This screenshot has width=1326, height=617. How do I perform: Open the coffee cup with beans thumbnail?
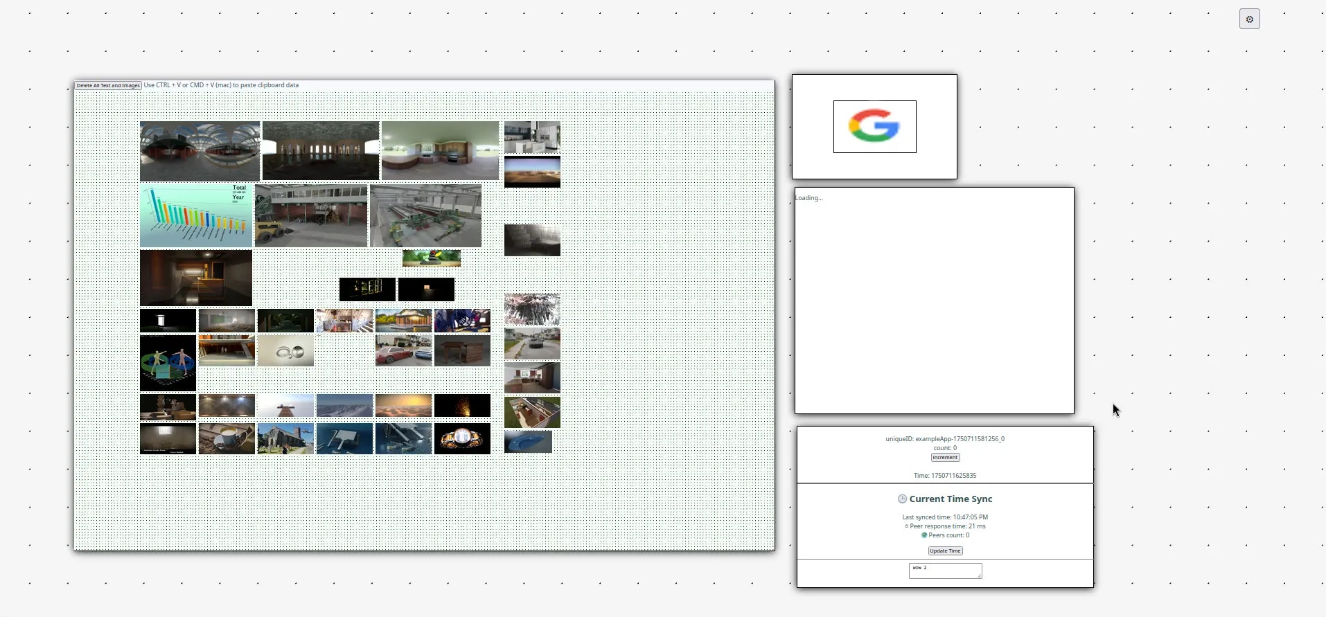click(227, 438)
